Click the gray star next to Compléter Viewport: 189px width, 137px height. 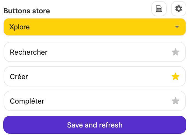pos(176,101)
